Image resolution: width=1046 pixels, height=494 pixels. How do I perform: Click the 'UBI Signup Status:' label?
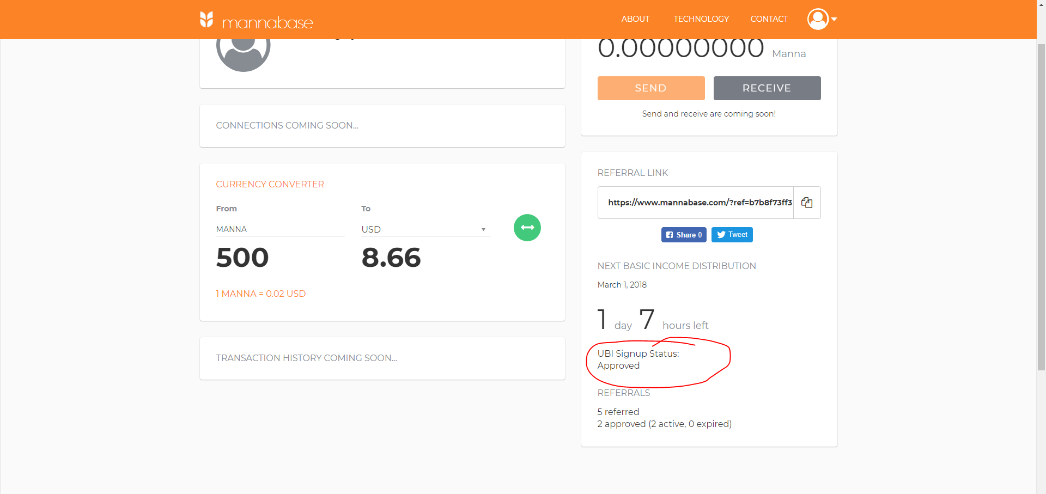tap(638, 353)
